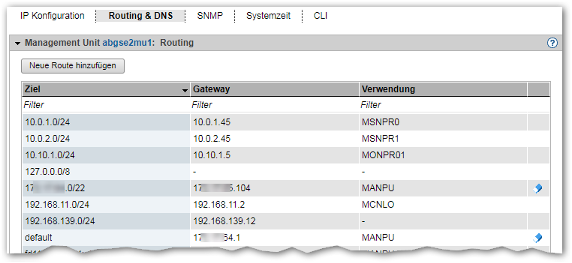Image resolution: width=572 pixels, height=263 pixels.
Task: Click Neue Route hinzufügen button
Action: click(73, 66)
